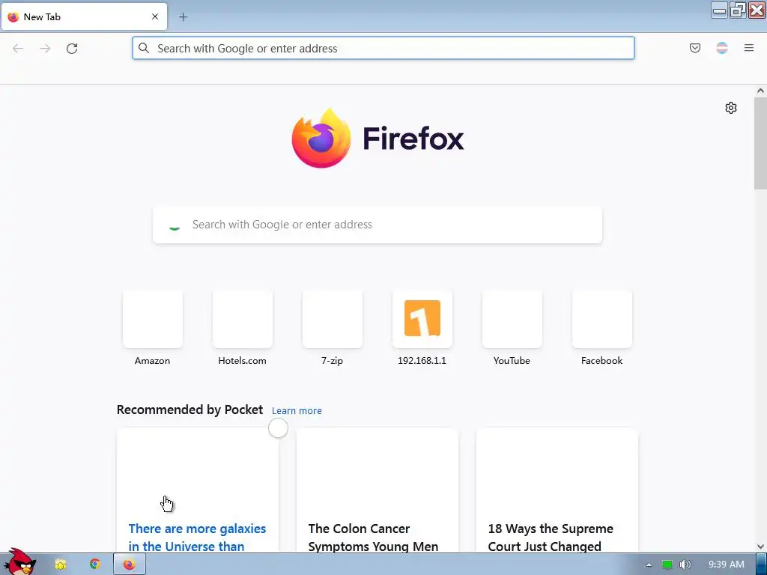Image resolution: width=767 pixels, height=575 pixels.
Task: Open the Firefox account avatar
Action: 722,48
